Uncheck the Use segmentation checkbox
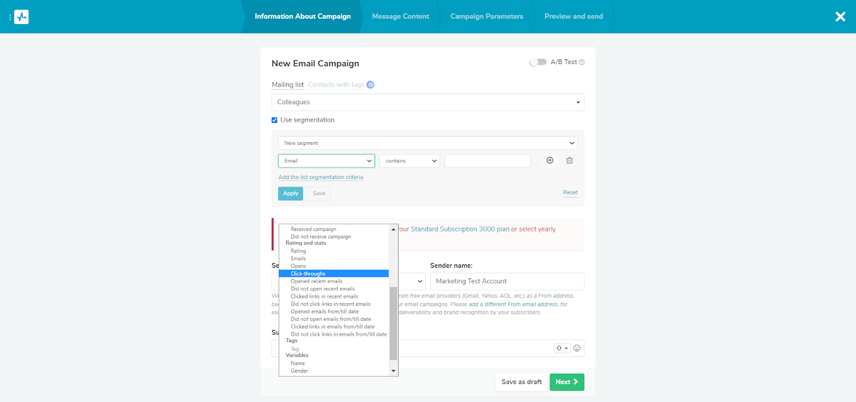Image resolution: width=856 pixels, height=402 pixels. (x=274, y=120)
